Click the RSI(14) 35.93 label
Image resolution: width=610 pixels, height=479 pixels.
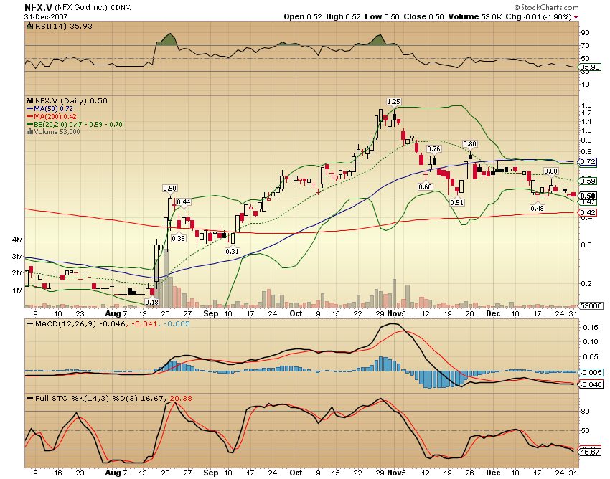[x=64, y=26]
